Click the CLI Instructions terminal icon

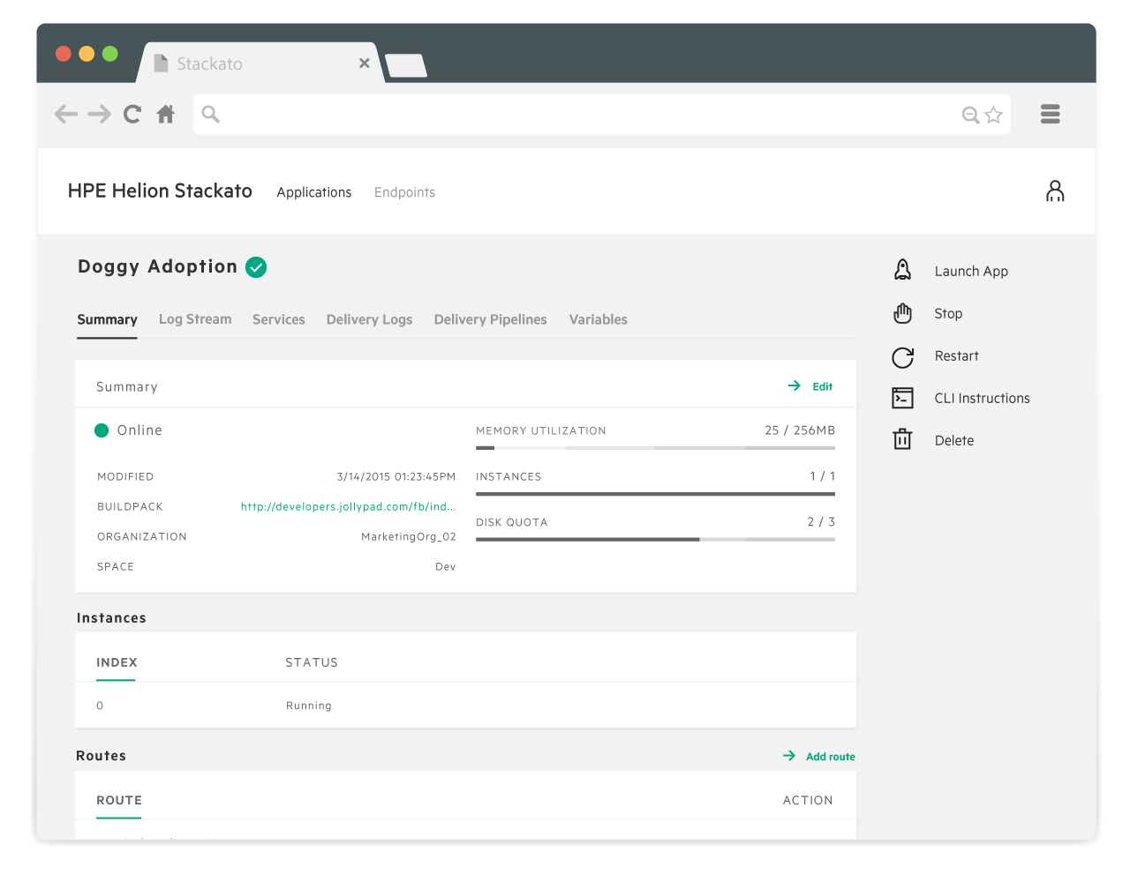coord(902,399)
